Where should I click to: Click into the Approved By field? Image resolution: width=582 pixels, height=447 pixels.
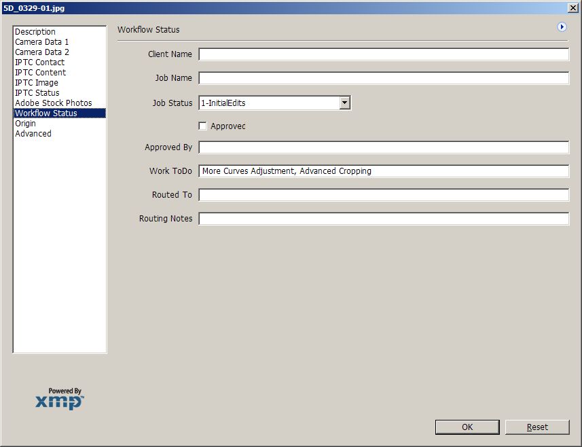click(384, 147)
